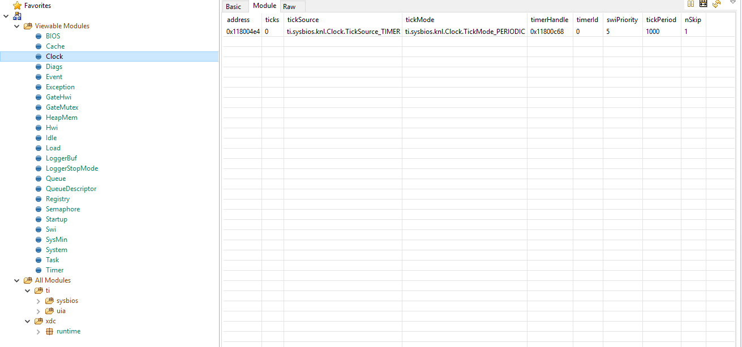Select the Module tab
The image size is (742, 347).
(265, 6)
